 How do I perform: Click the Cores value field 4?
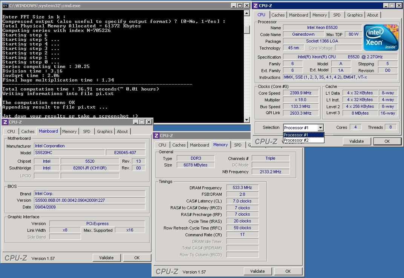[x=355, y=127]
